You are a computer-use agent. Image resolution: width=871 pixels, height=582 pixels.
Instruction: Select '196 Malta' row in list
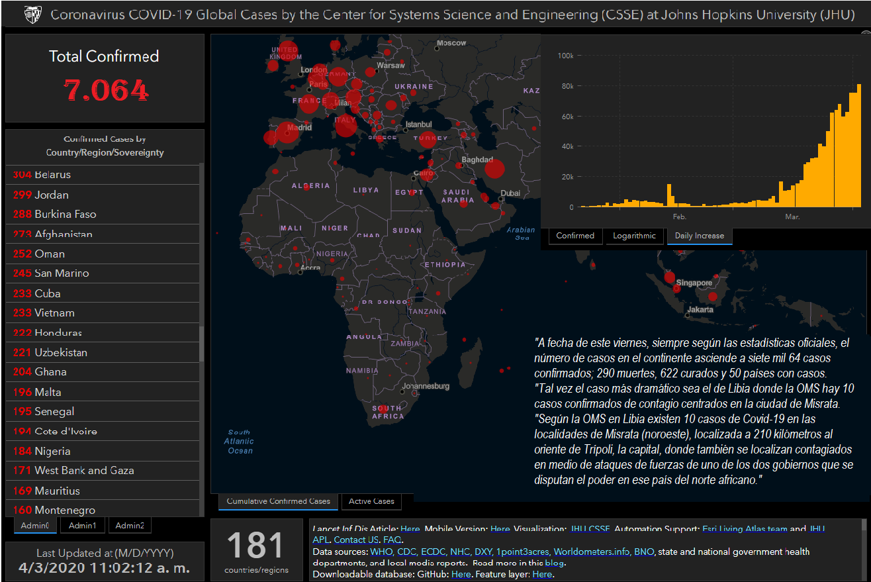[x=103, y=392]
